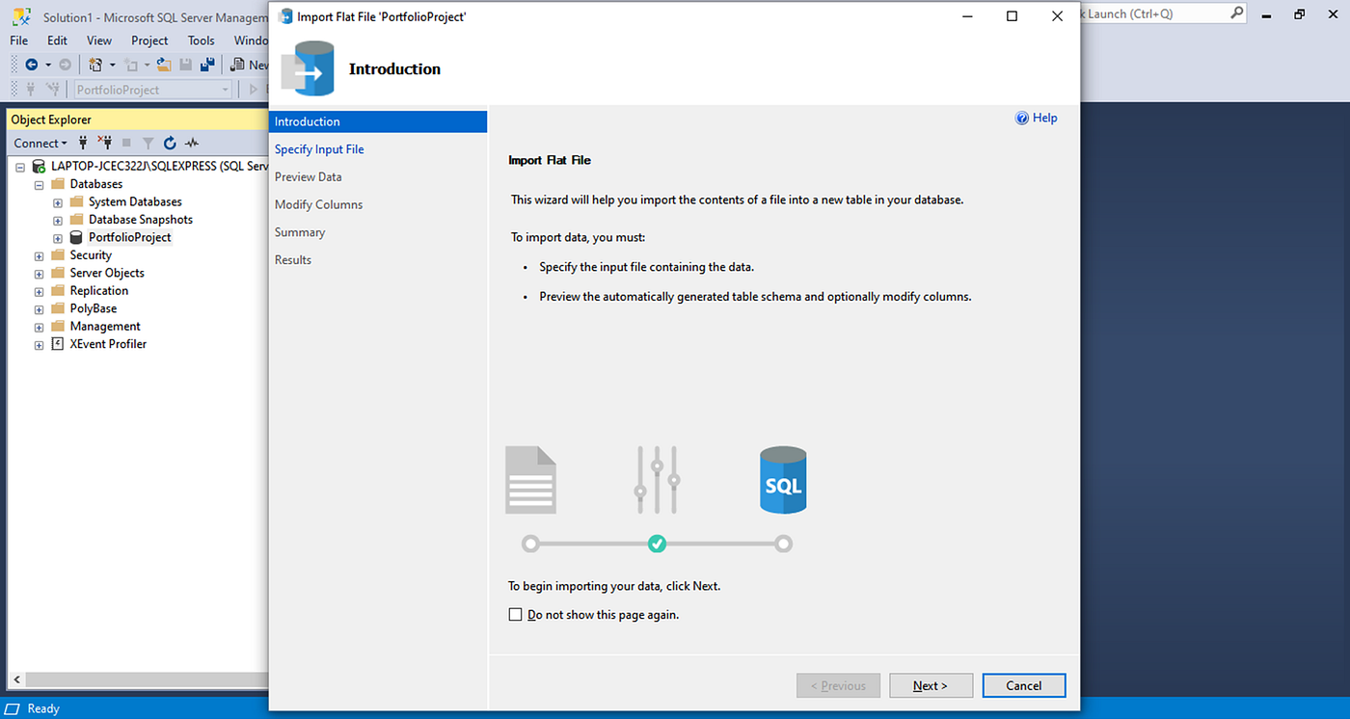Image resolution: width=1350 pixels, height=719 pixels.
Task: Click the Stop square icon in Object Explorer
Action: [126, 143]
